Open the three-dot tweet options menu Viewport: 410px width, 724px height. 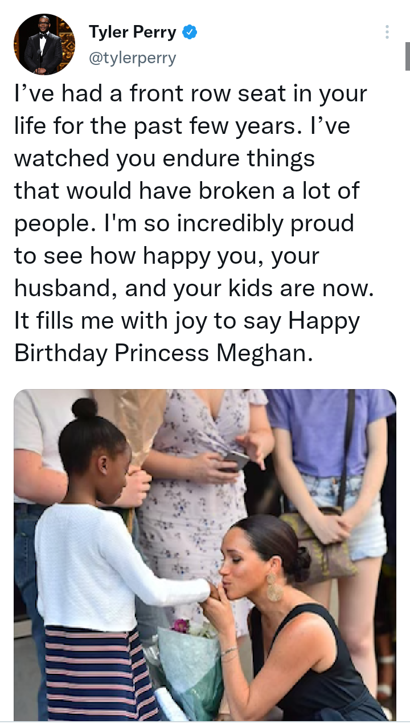click(387, 32)
